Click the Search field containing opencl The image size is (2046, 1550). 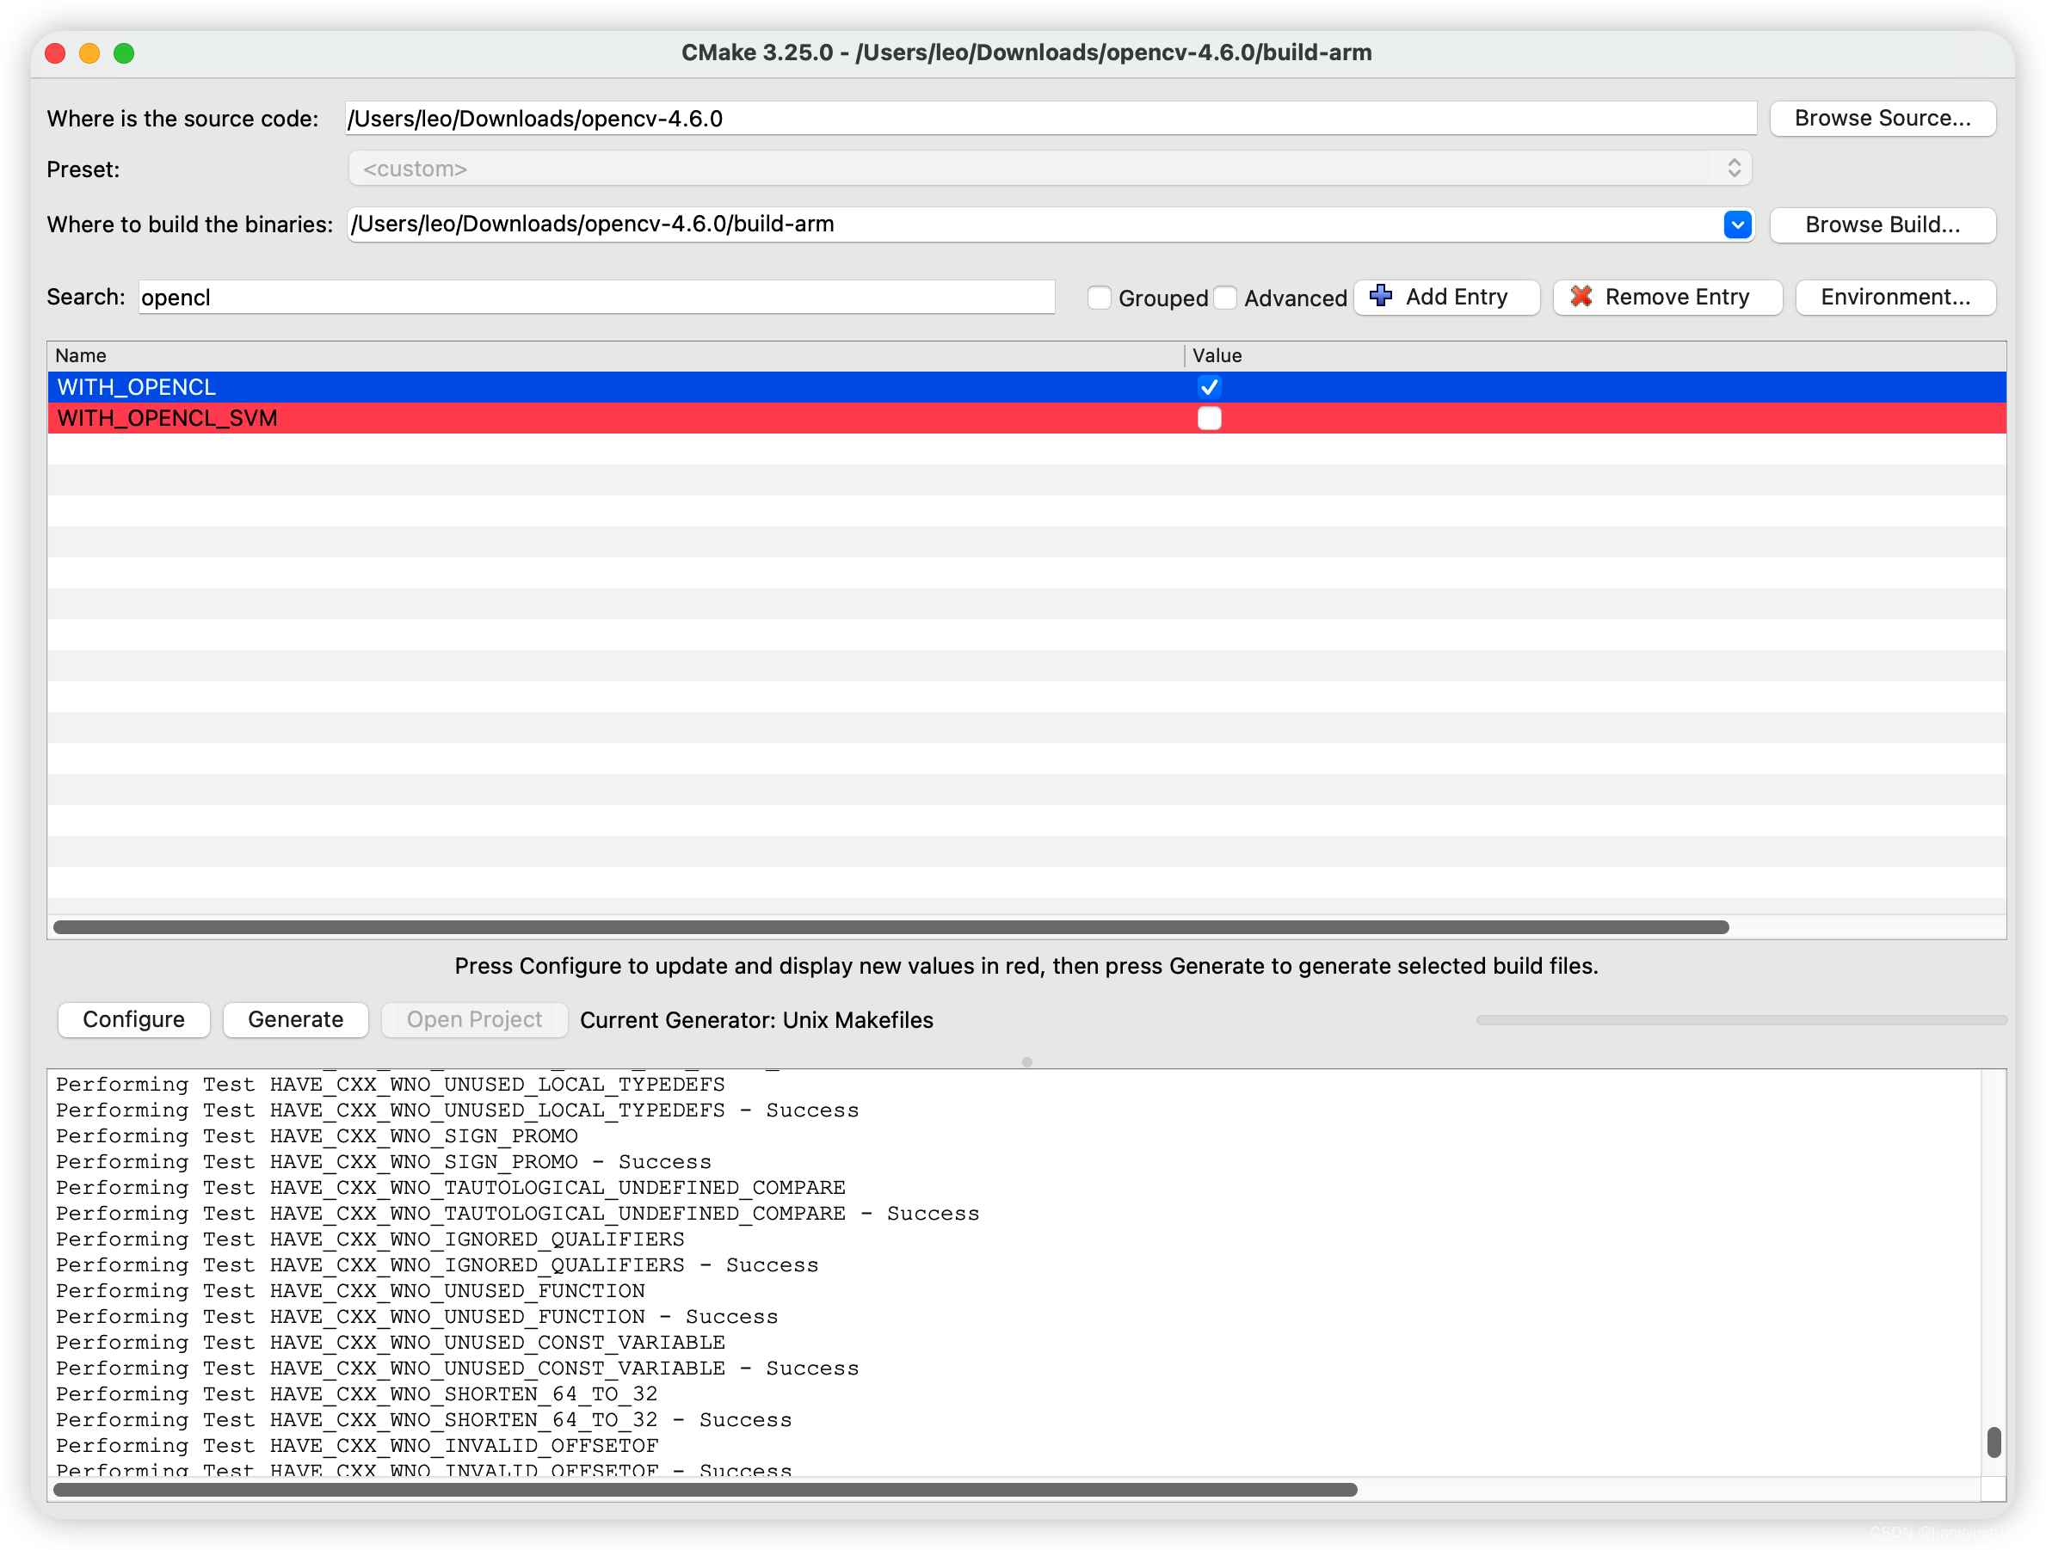click(x=595, y=297)
